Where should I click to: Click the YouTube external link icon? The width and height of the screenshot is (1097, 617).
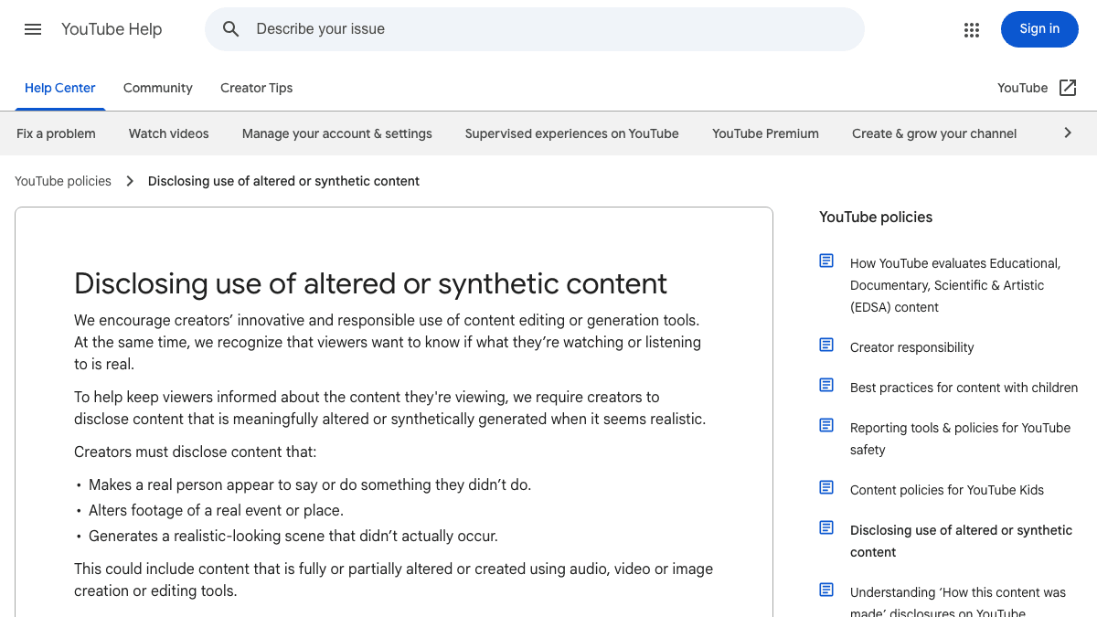coord(1068,88)
